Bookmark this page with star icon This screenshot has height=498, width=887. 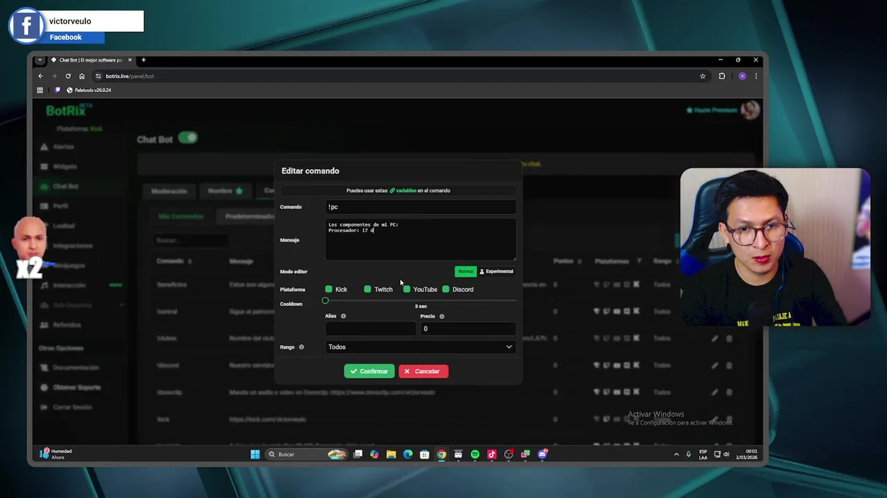(703, 76)
